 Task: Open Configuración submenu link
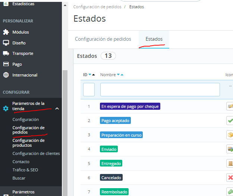tap(26, 119)
